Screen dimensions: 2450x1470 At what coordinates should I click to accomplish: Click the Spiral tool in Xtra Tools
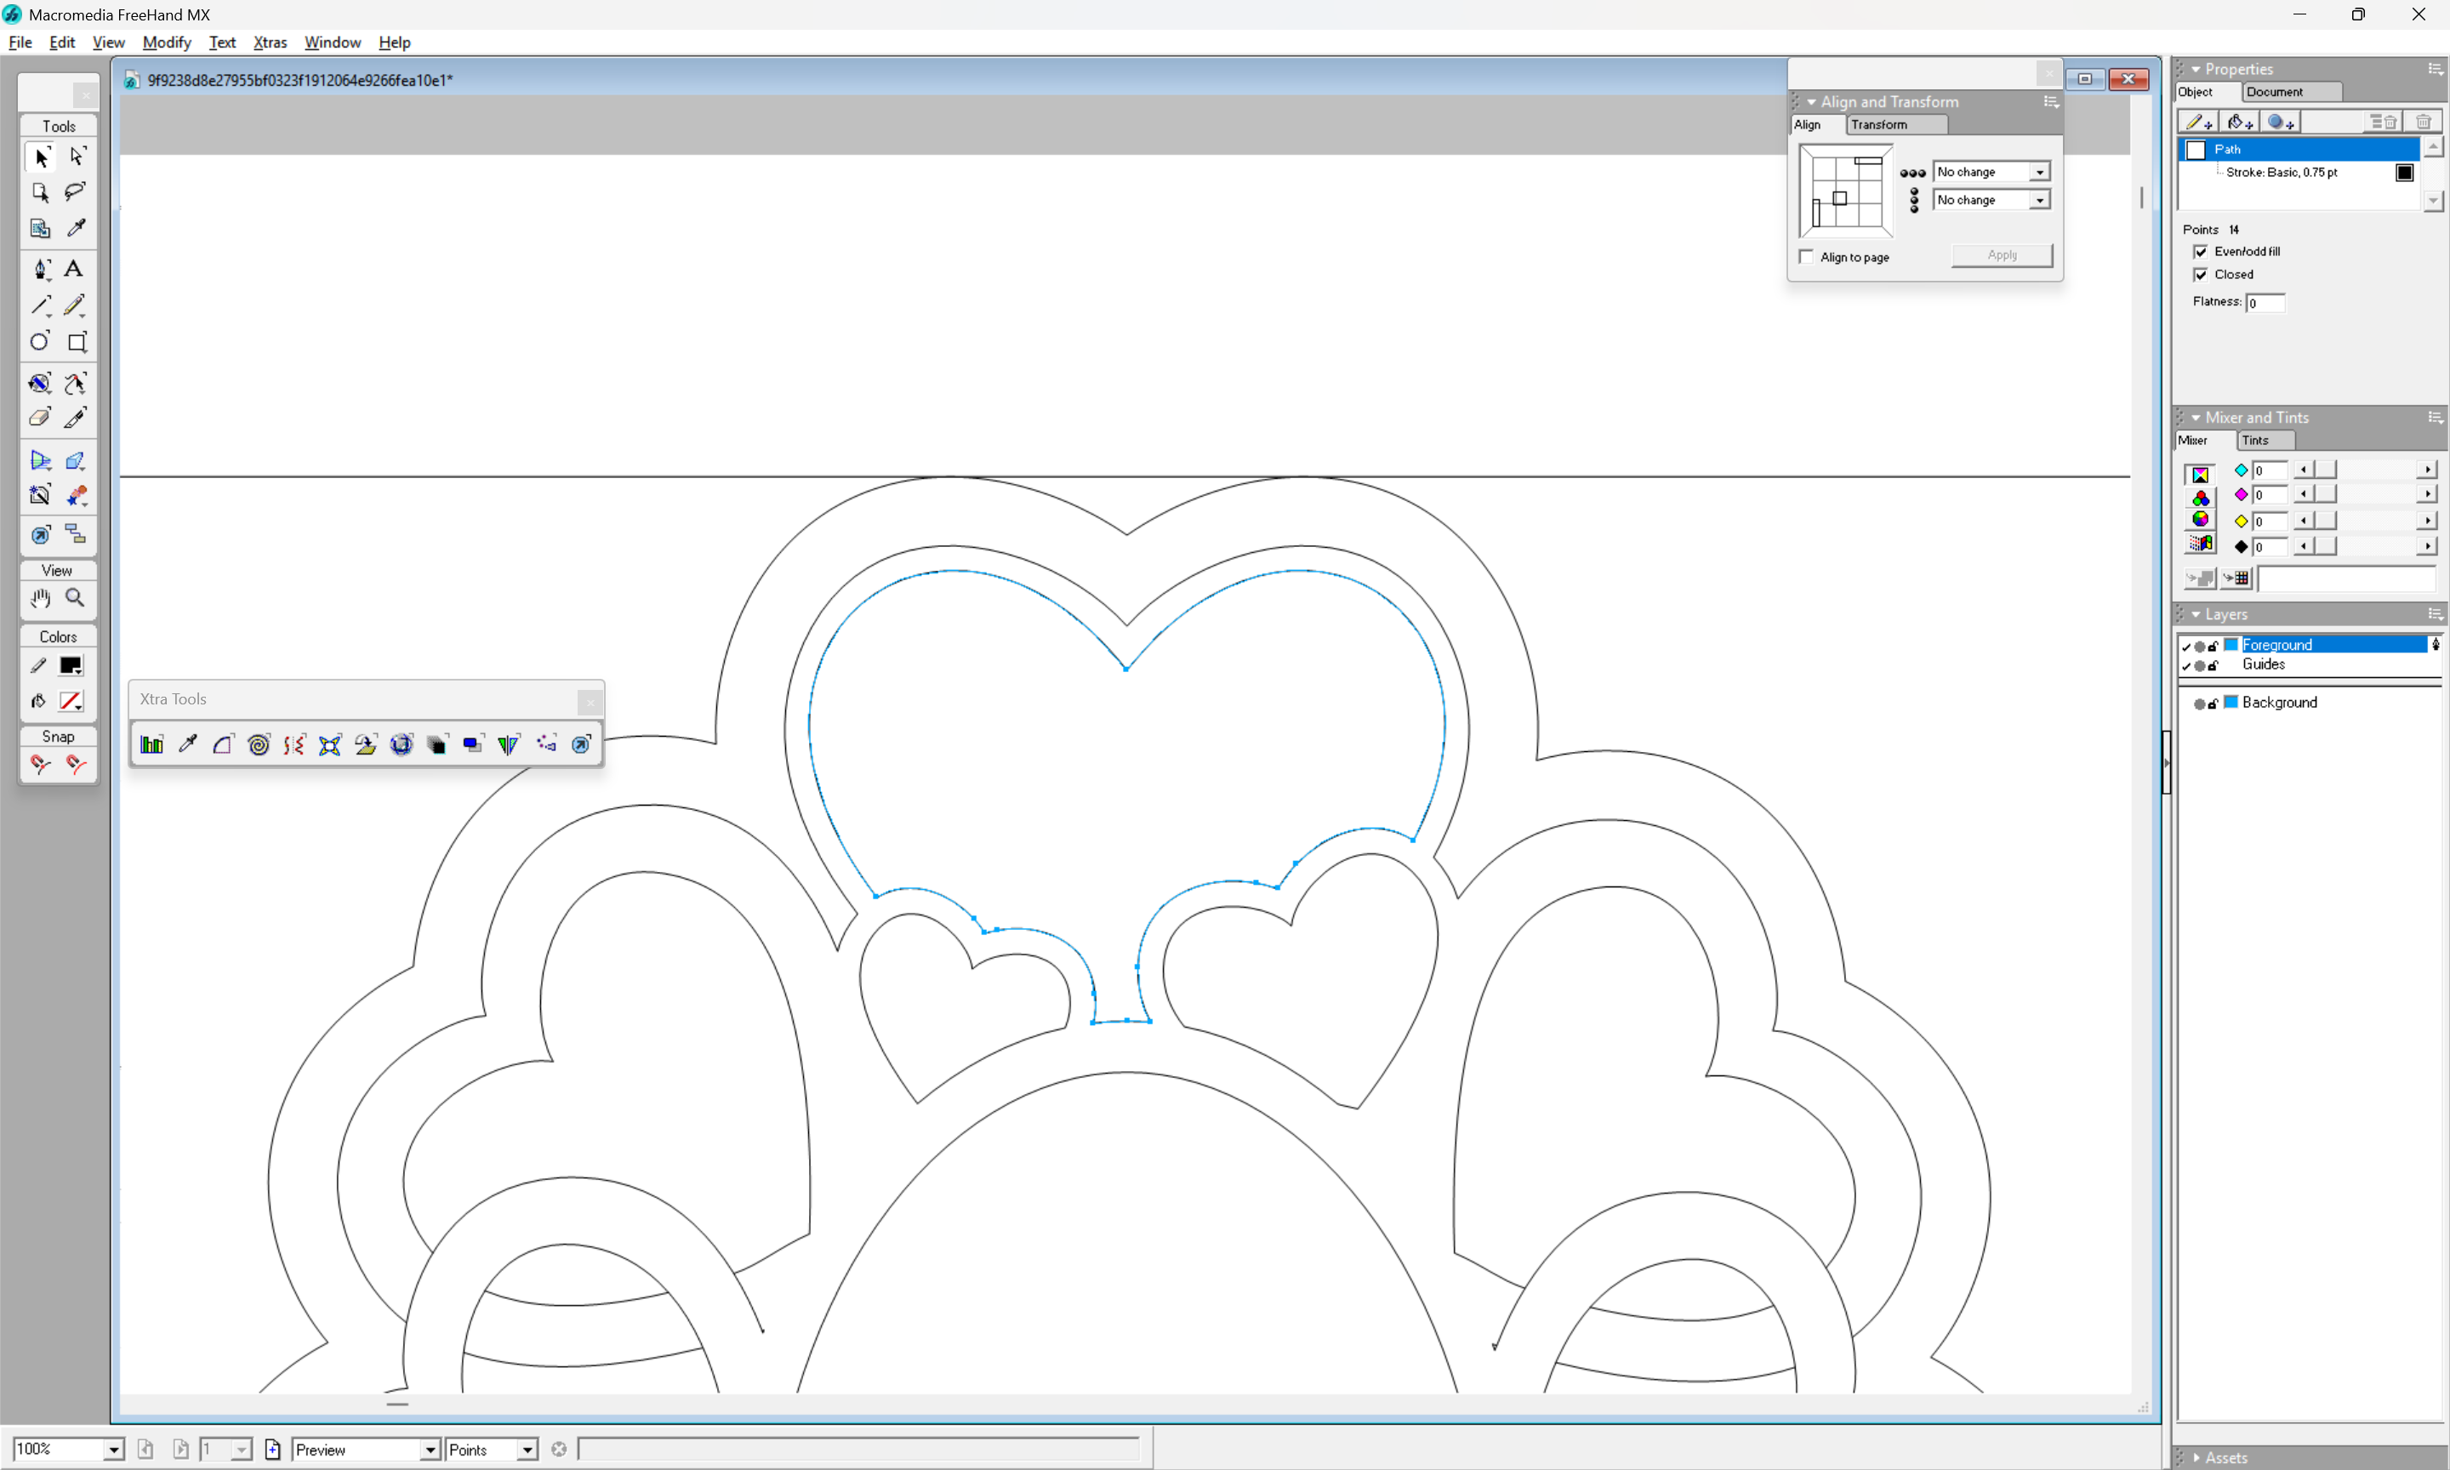tap(259, 744)
